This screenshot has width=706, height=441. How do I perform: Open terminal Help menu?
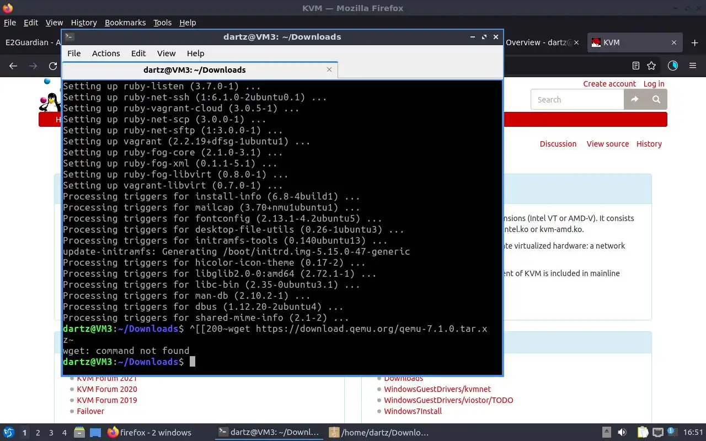195,53
